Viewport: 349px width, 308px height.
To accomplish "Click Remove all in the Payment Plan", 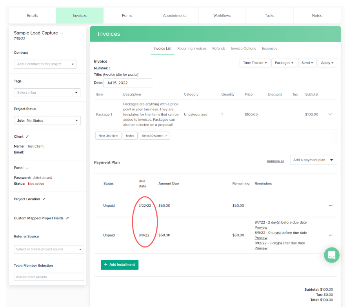I will (x=275, y=161).
